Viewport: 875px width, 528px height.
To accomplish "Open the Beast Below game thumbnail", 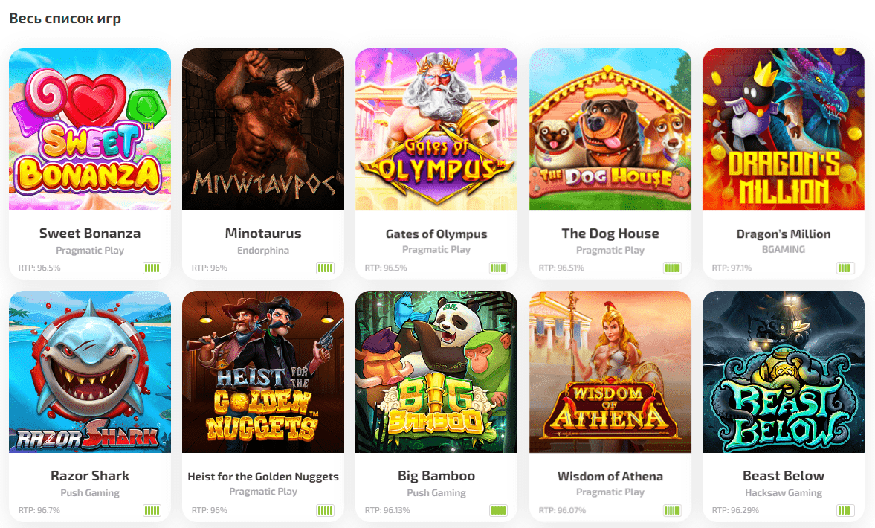I will (784, 372).
